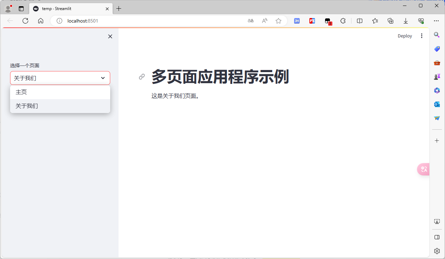The height and width of the screenshot is (259, 445).
Task: Open Outlook in the Edge sidebar
Action: click(x=437, y=104)
